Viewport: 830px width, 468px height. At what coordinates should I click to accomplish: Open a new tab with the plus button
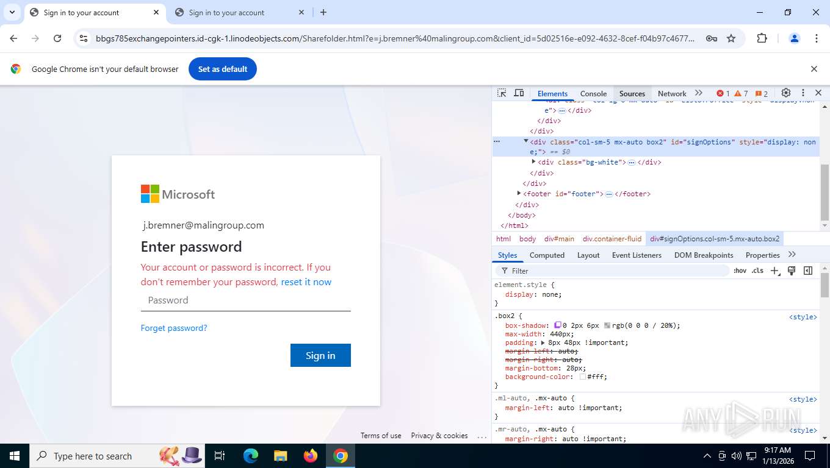(x=323, y=12)
